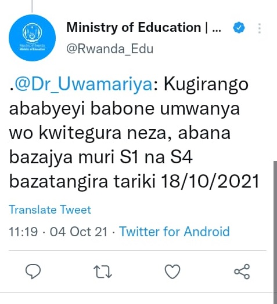The image size is (277, 304).
Task: Click the word Kugirango in the tweet
Action: point(206,85)
